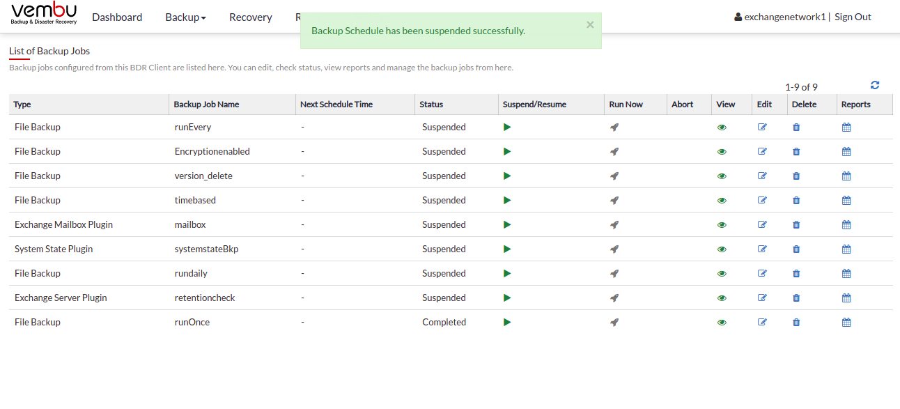The height and width of the screenshot is (409, 900).
Task: Click the Sign Out link
Action: pyautogui.click(x=853, y=17)
